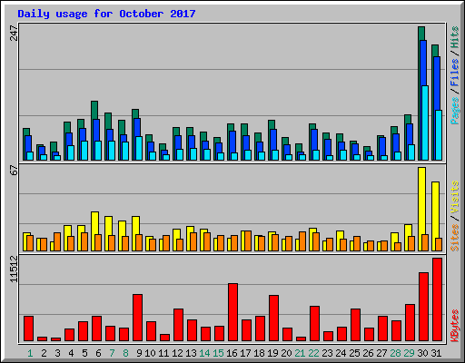Viewport: 465px width, 363px height.
Task: Click day 10 on the x-axis
Action: click(x=150, y=353)
